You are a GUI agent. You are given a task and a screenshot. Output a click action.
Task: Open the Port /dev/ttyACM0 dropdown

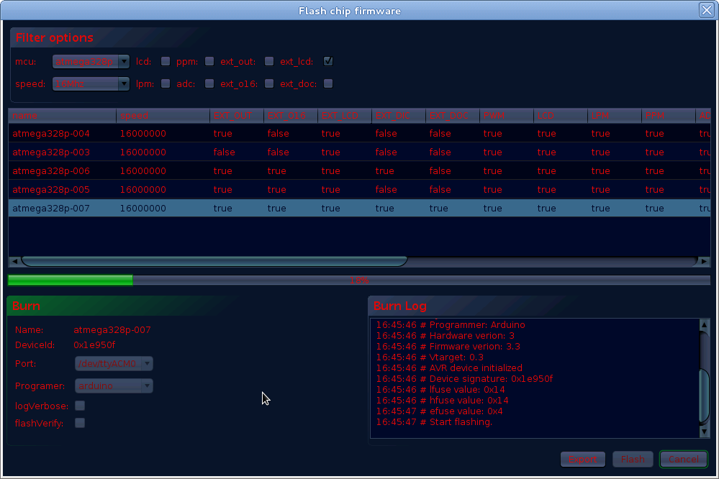coord(114,363)
